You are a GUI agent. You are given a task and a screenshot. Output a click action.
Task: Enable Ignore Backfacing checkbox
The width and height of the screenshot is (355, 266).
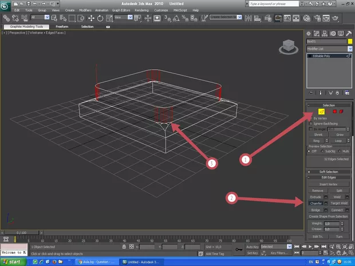coord(311,124)
